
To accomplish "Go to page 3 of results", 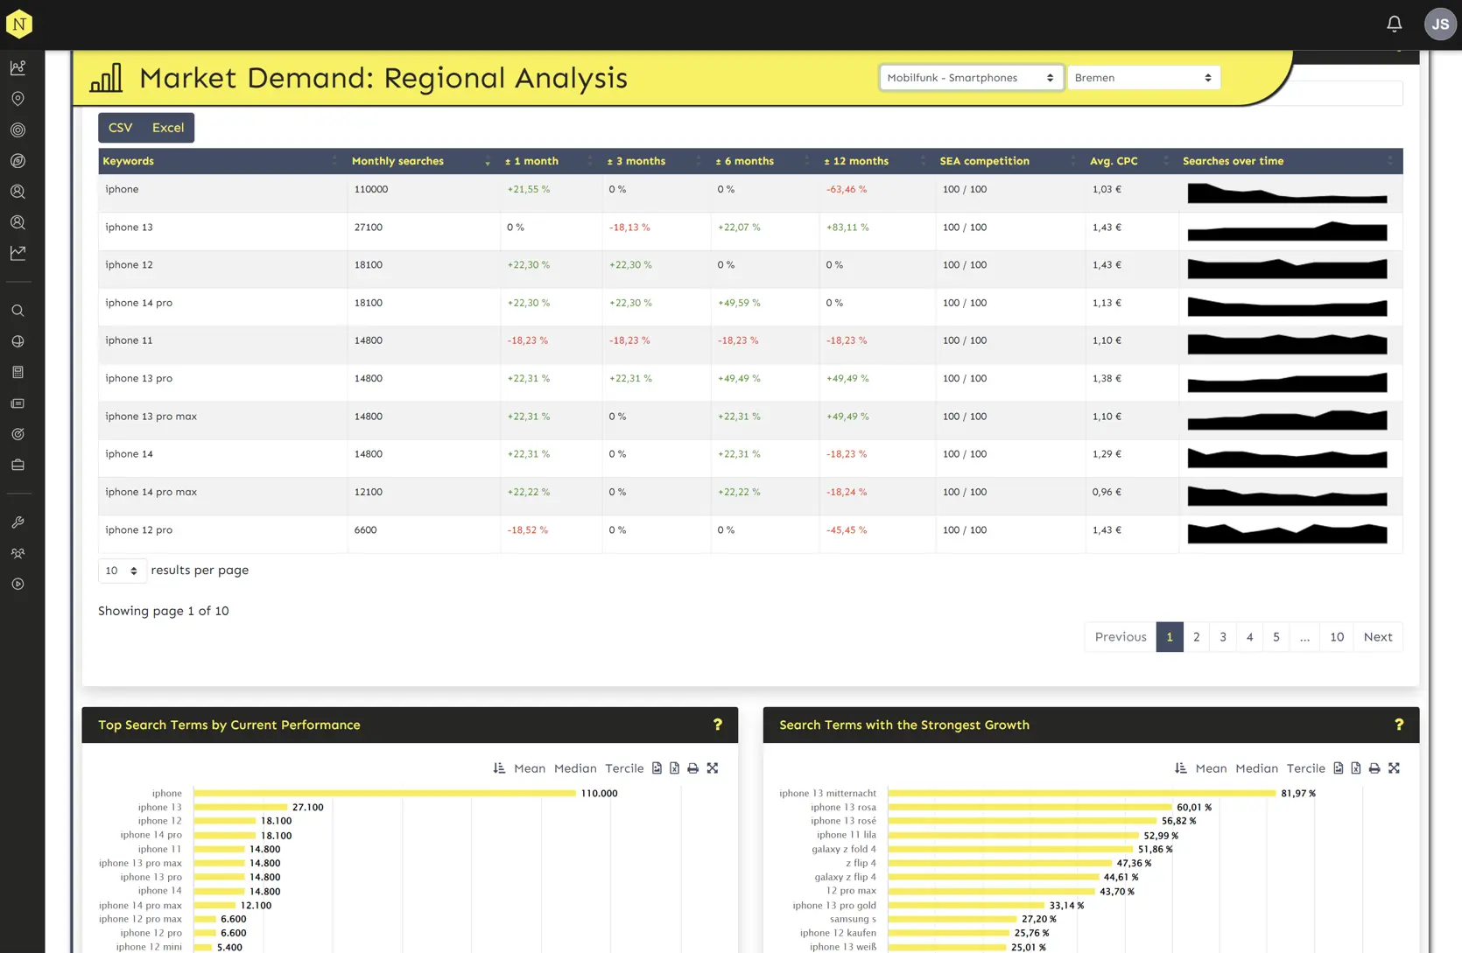I will [1223, 637].
